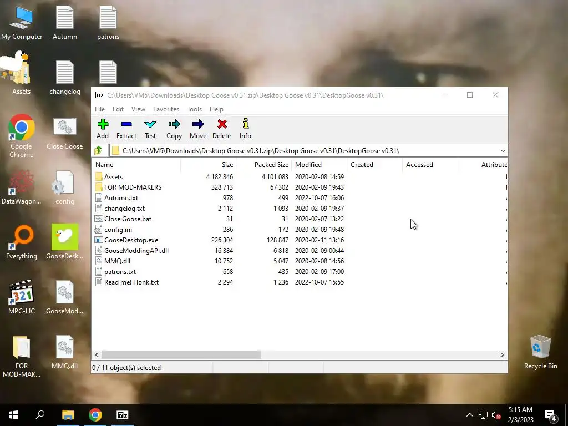This screenshot has height=426, width=568.
Task: Select the Recycle Bin on desktop
Action: (540, 352)
